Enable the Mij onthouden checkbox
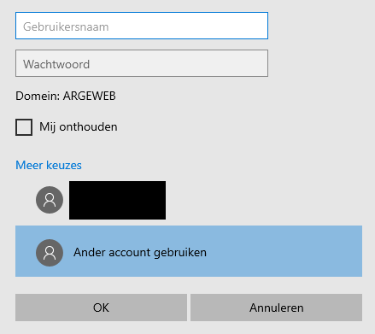This screenshot has height=334, width=375. coord(24,127)
